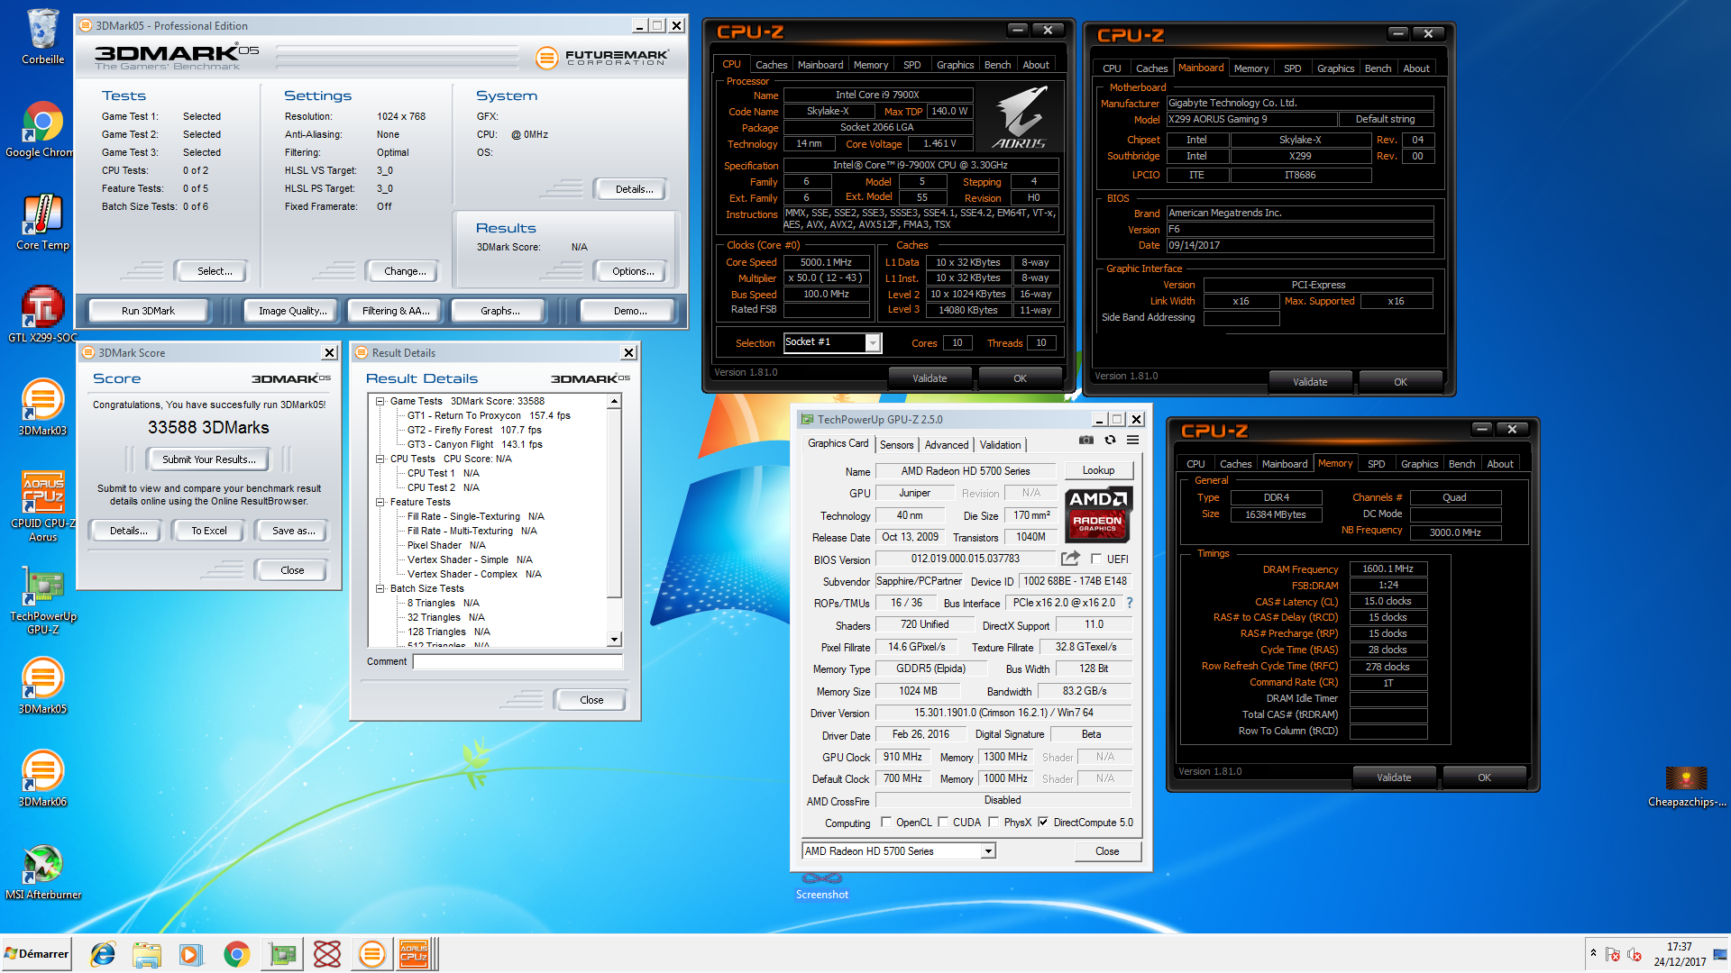This screenshot has width=1731, height=973.
Task: Click the To Excel button
Action: [x=209, y=531]
